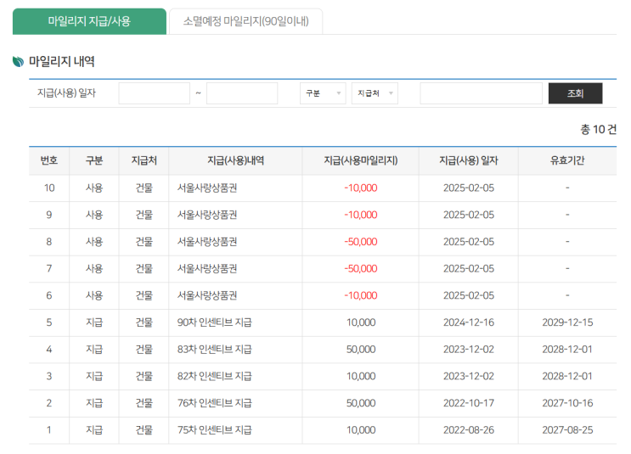Click 82차 인센티브 지급 entry
631x454 pixels.
215,377
